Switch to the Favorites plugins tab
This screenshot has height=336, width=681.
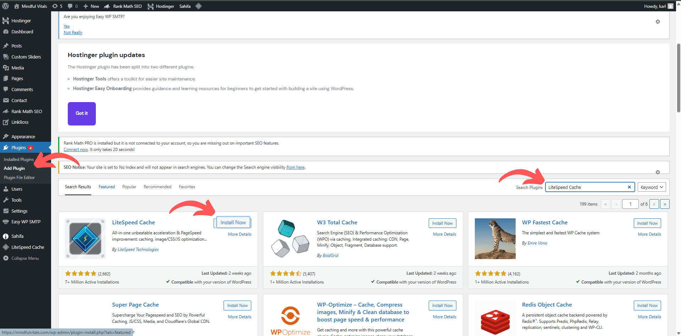click(187, 187)
